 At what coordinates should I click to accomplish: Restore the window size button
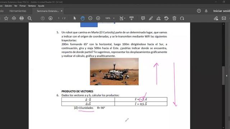click(224, 2)
